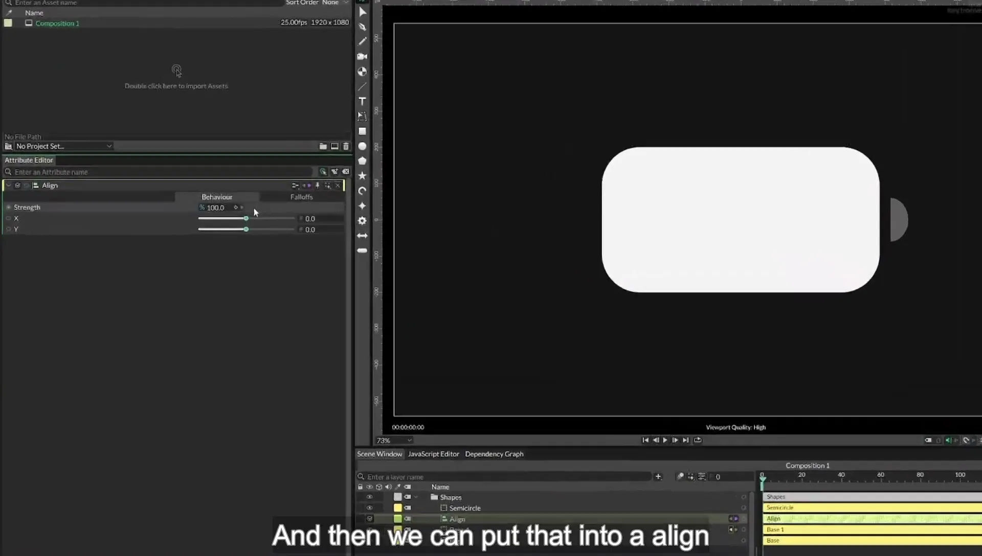
Task: Toggle visibility of the Shapes group
Action: click(369, 497)
